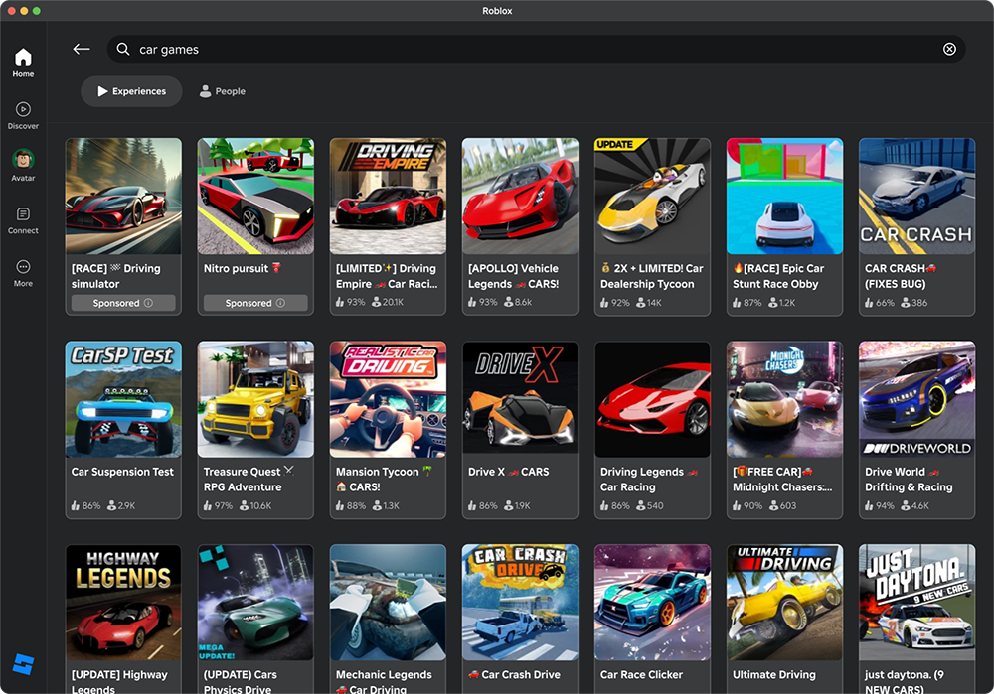
Task: Open Epic Car Stunt Race Obby thumbnail
Action: pos(785,197)
